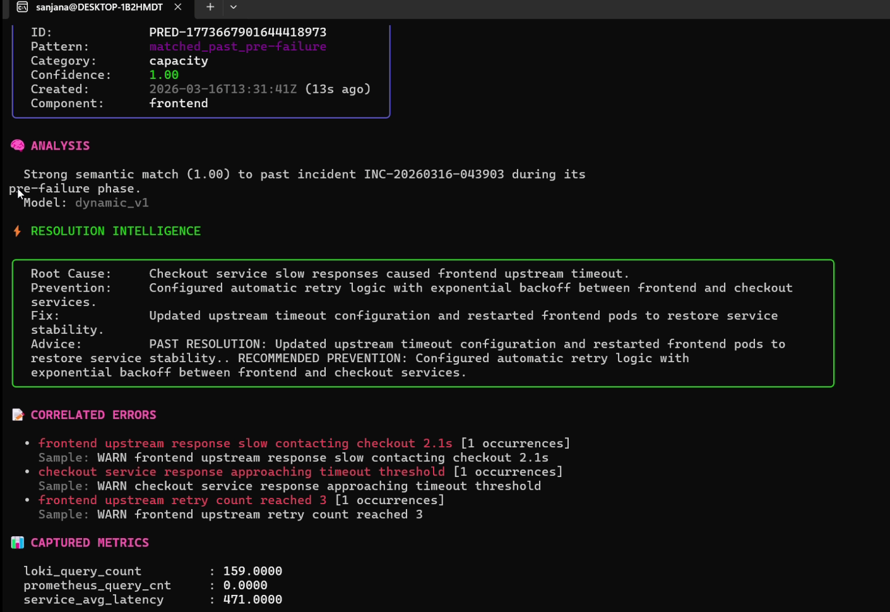Click the notepad icon beside CORRELATED ERRORS

click(x=18, y=415)
